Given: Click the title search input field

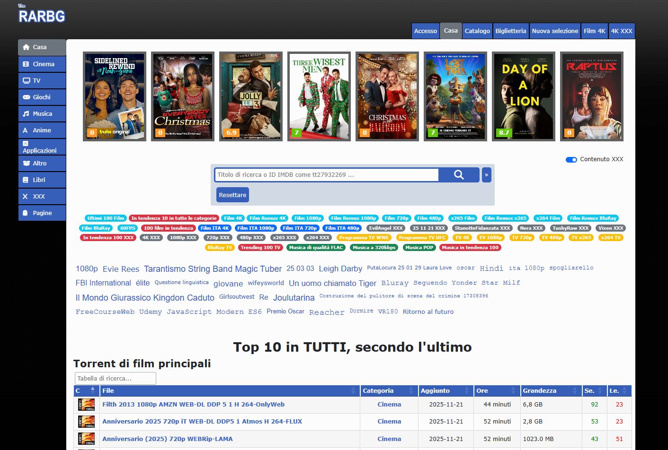Looking at the screenshot, I should coord(326,175).
